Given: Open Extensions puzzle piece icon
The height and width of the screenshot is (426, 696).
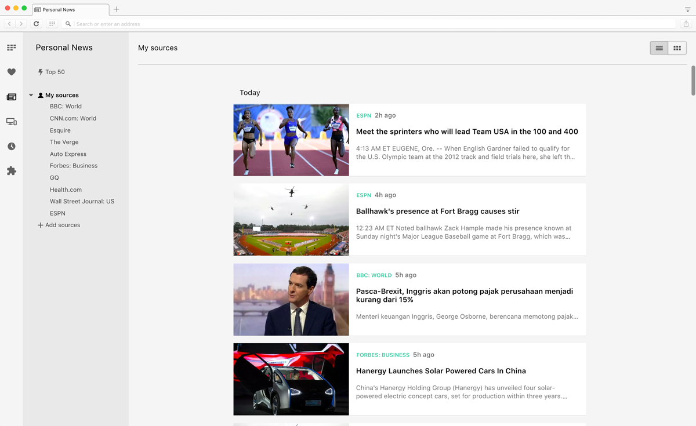Looking at the screenshot, I should coord(11,171).
